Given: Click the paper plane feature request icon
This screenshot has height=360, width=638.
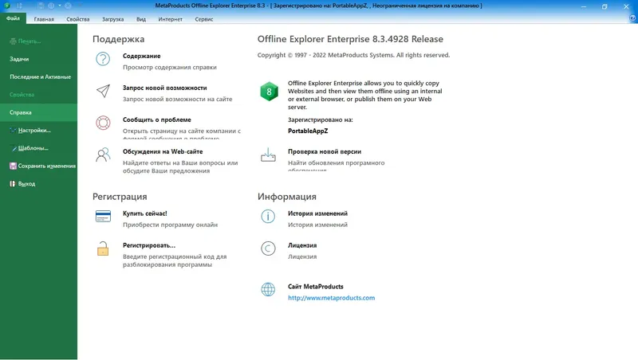Looking at the screenshot, I should [x=103, y=91].
